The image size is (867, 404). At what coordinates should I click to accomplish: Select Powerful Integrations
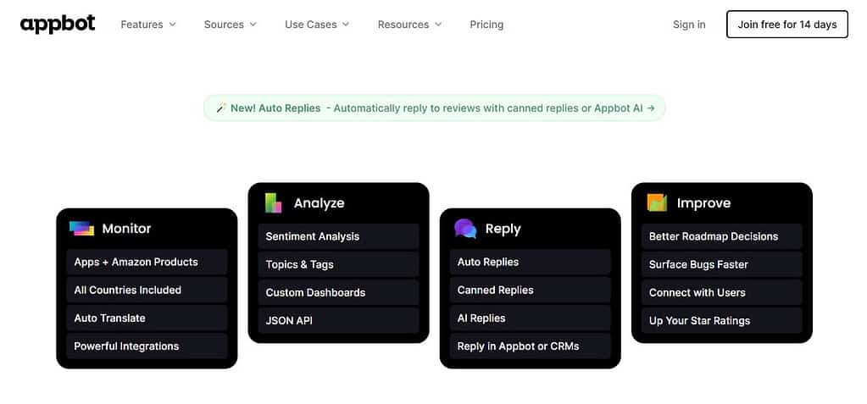[147, 346]
